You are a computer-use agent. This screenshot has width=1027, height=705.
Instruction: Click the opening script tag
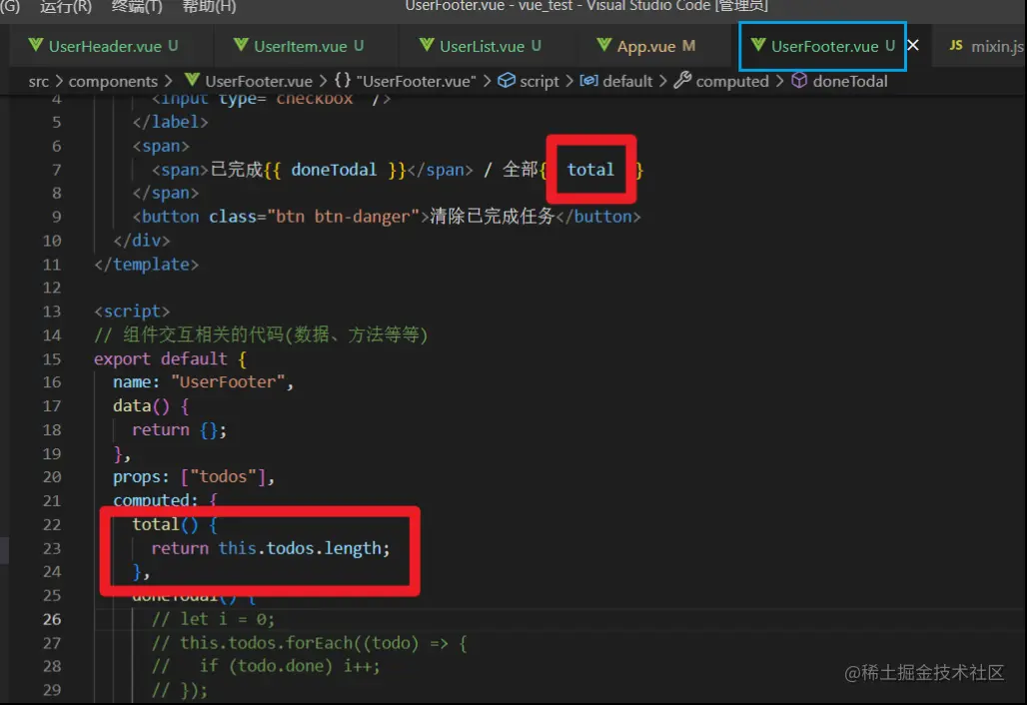point(132,311)
